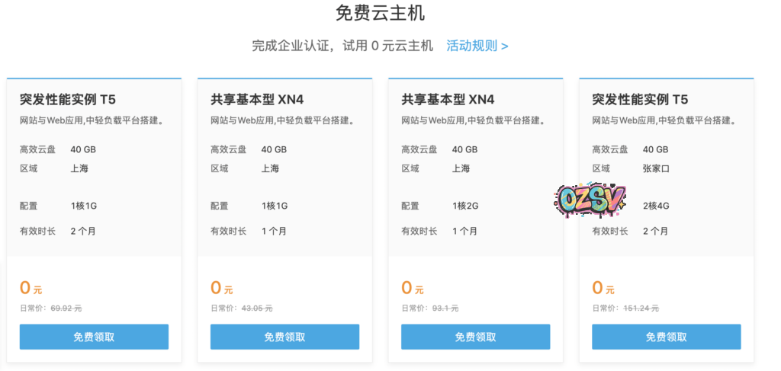
Task: Claim the free plan priced 93.1 元
Action: pyautogui.click(x=475, y=337)
